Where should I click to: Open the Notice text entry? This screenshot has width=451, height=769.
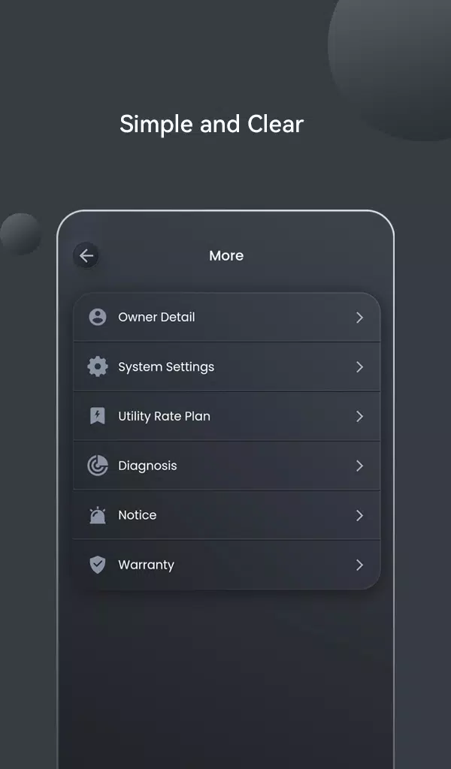click(x=138, y=515)
